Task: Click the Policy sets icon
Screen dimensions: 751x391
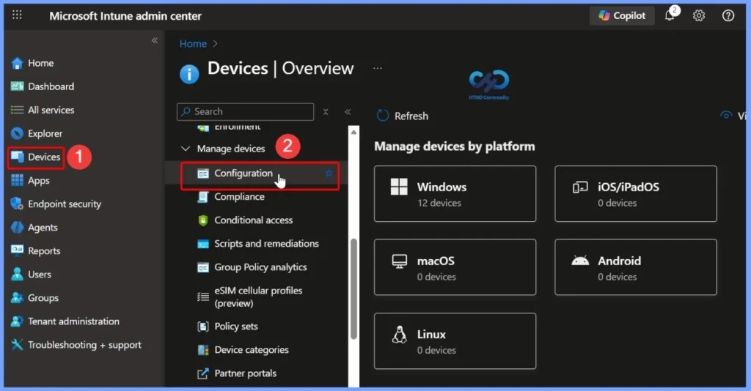Action: pos(203,327)
